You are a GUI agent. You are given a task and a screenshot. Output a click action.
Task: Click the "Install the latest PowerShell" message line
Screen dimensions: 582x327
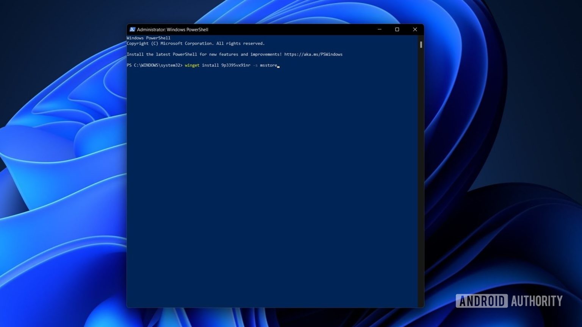235,54
